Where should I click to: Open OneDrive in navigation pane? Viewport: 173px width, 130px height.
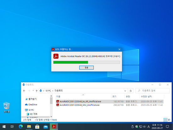pos(31,104)
